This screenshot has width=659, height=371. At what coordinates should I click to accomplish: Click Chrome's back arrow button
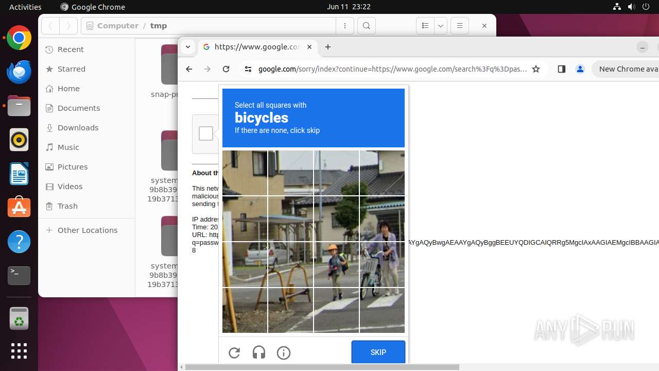(189, 69)
